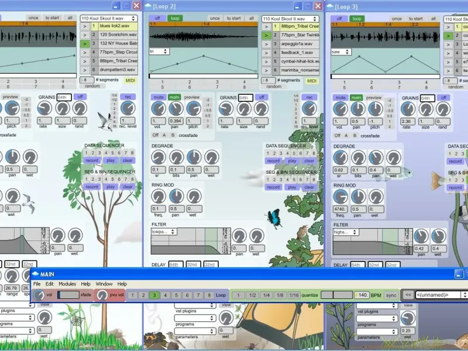468x351 pixels.
Task: Click play arrow for slot 4 in Loop 3
Action: tap(448, 53)
